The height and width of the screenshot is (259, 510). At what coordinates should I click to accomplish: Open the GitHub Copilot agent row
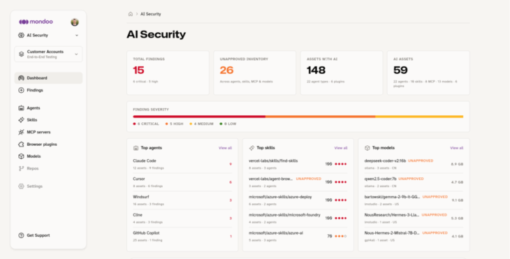(x=182, y=236)
